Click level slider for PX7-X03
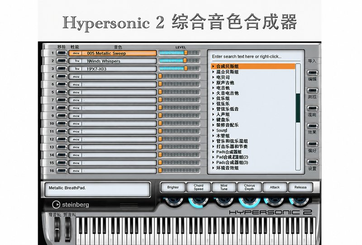Viewport: 362px width, 245px height. point(179,69)
